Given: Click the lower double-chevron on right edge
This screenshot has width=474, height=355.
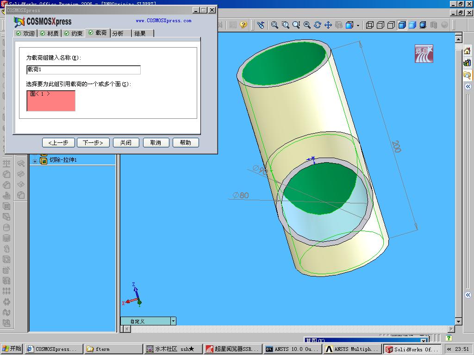Looking at the screenshot, I should (468, 295).
